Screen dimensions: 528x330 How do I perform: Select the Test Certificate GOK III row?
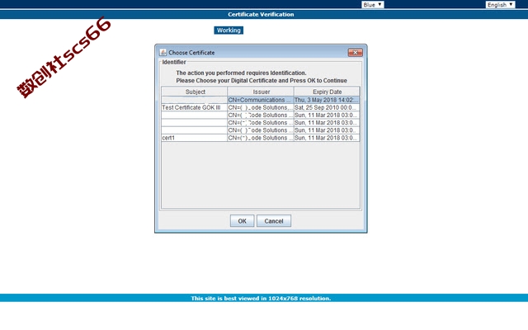click(261, 107)
